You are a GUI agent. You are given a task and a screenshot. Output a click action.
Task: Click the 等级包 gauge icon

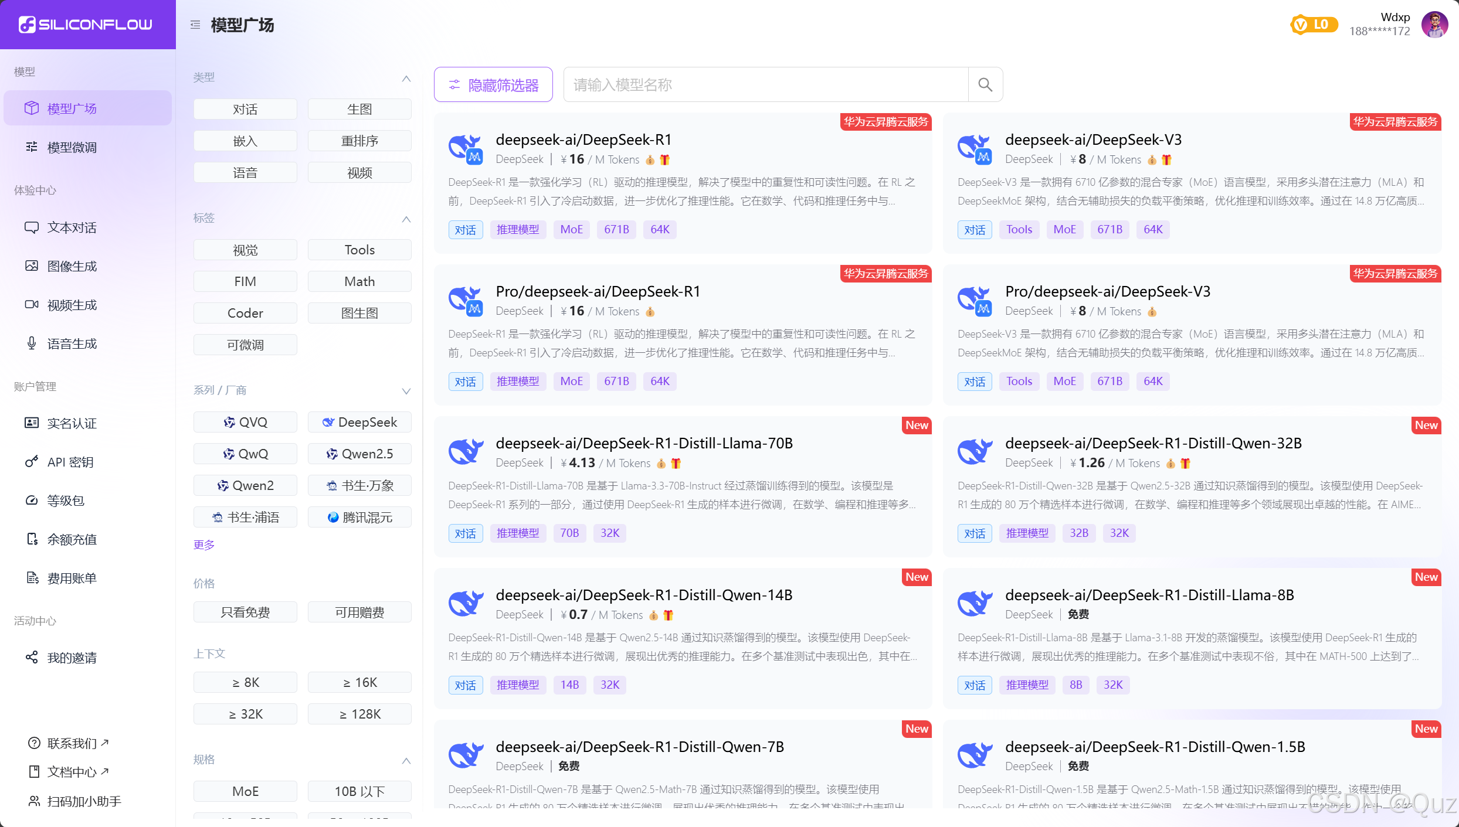point(32,500)
